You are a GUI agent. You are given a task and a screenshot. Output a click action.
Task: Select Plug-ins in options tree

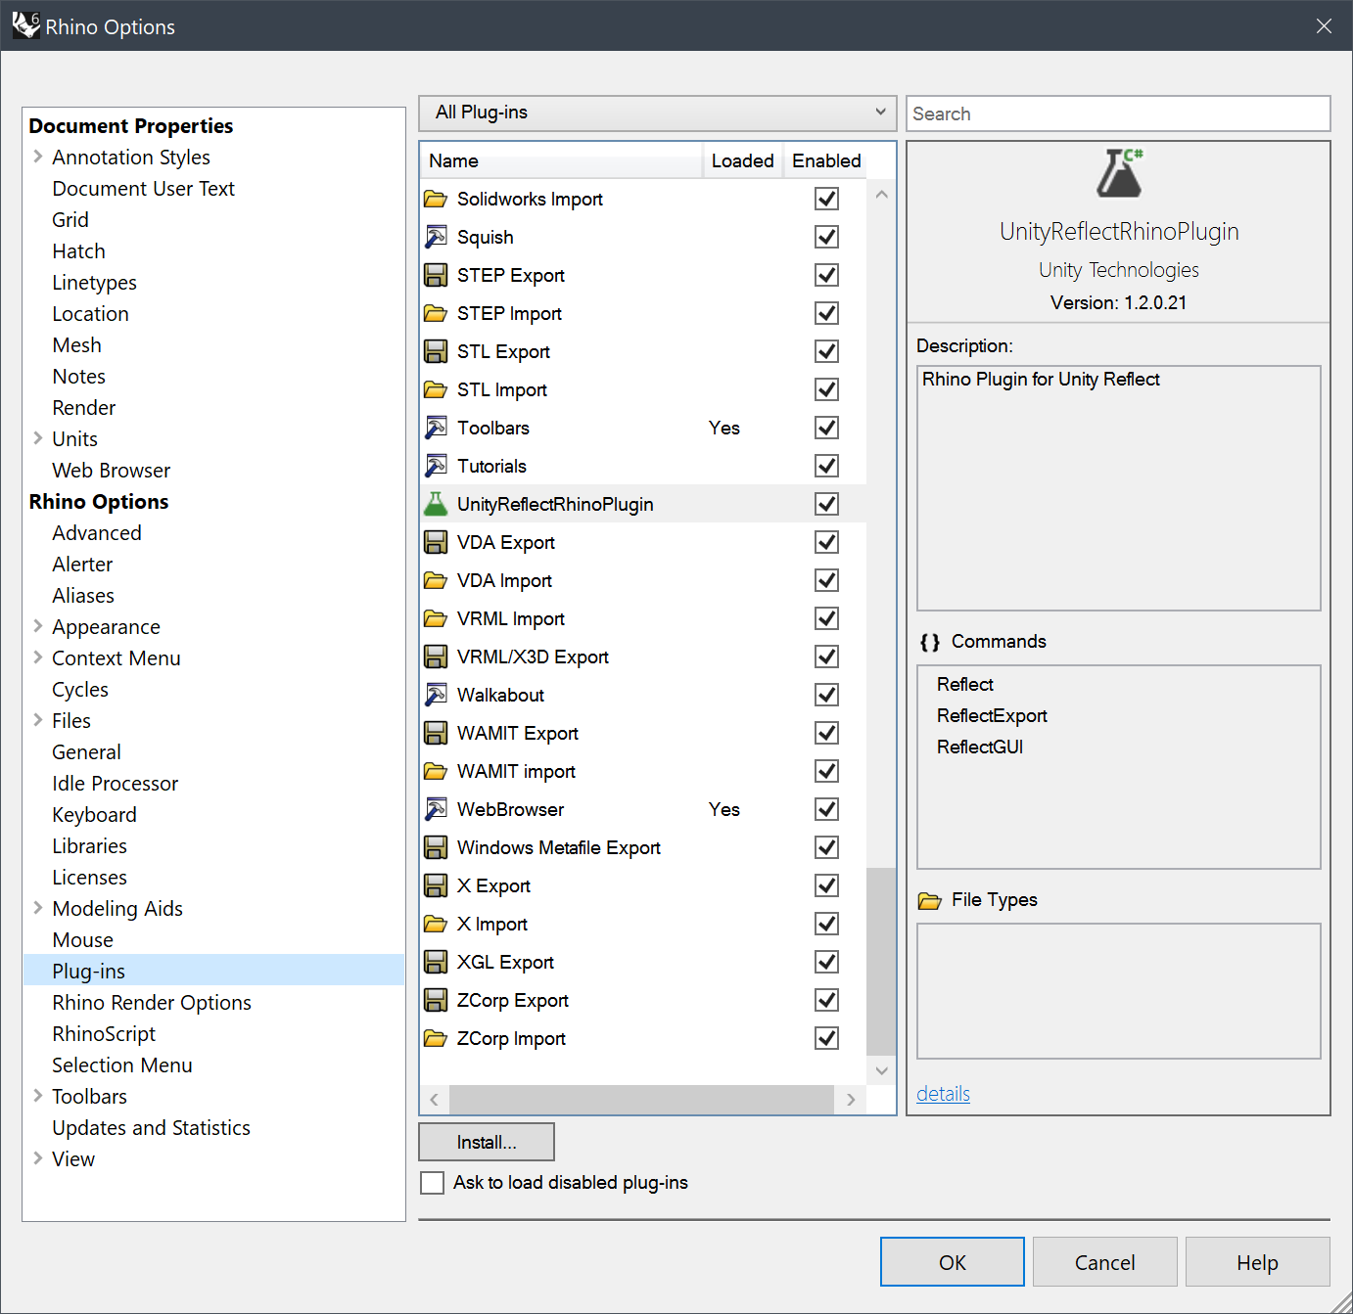tap(213, 971)
